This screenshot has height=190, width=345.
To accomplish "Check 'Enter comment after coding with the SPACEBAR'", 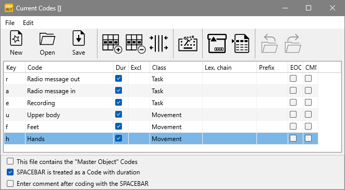I will pos(10,183).
